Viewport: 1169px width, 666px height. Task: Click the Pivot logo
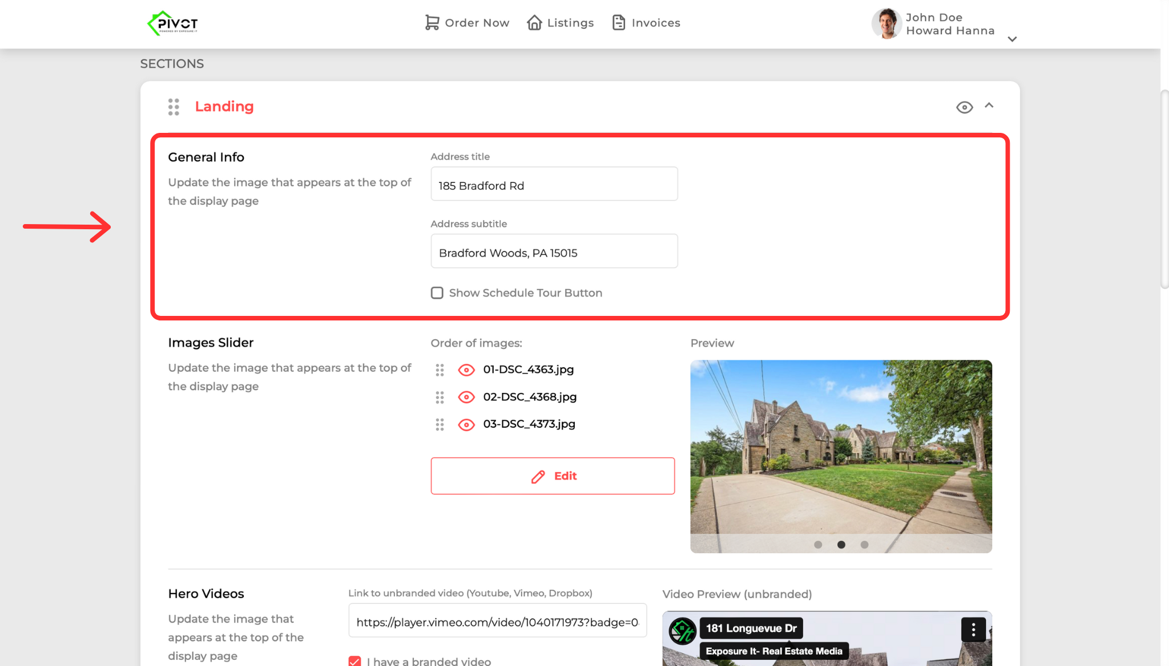click(172, 23)
